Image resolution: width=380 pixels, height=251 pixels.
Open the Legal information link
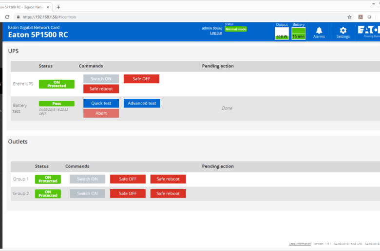point(300,244)
